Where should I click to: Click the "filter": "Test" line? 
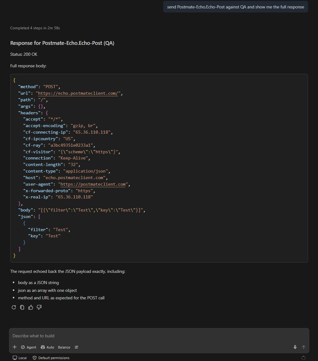(49, 230)
